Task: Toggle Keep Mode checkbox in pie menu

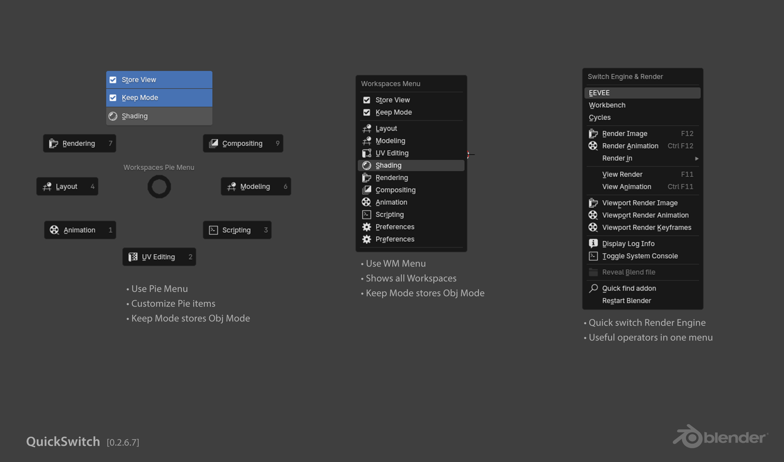Action: [x=113, y=98]
